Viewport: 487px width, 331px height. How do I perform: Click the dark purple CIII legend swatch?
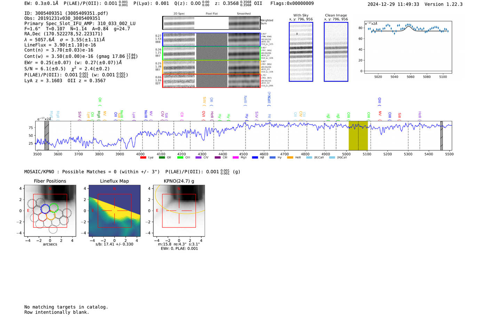click(x=218, y=157)
